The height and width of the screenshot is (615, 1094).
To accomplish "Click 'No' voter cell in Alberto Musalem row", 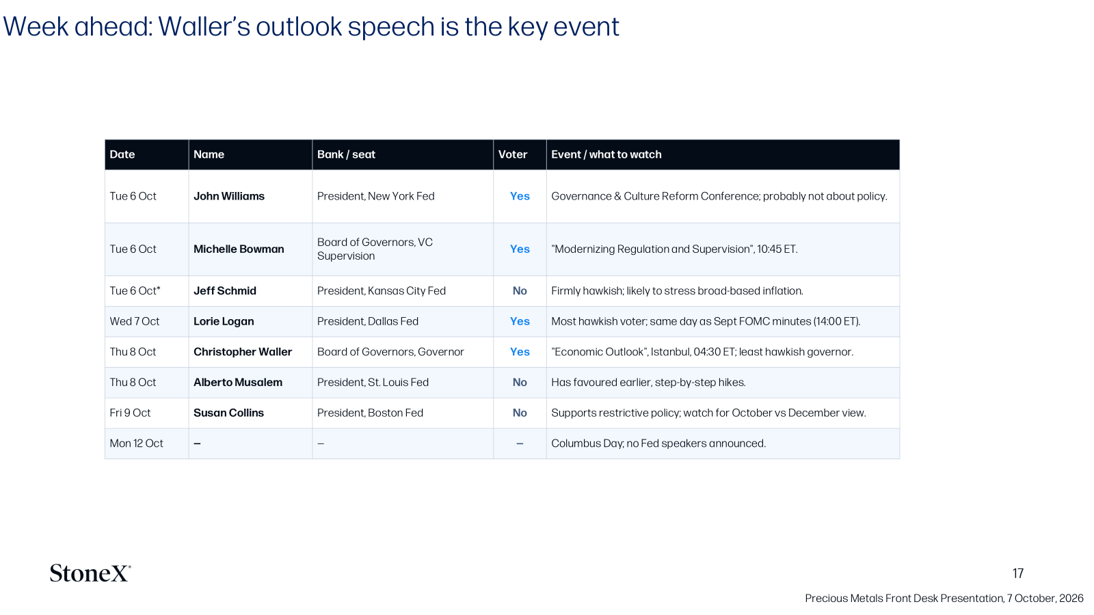I will tap(520, 383).
